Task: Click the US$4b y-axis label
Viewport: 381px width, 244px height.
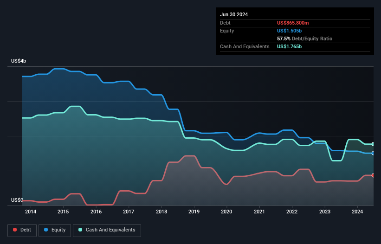Action: (x=19, y=61)
